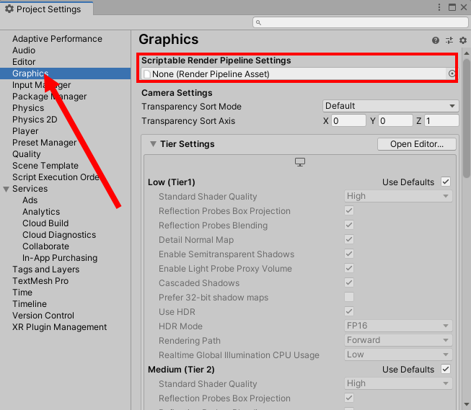Collapse the Tier Settings foldout triangle
Screen dimensions: 471x410
coord(153,144)
